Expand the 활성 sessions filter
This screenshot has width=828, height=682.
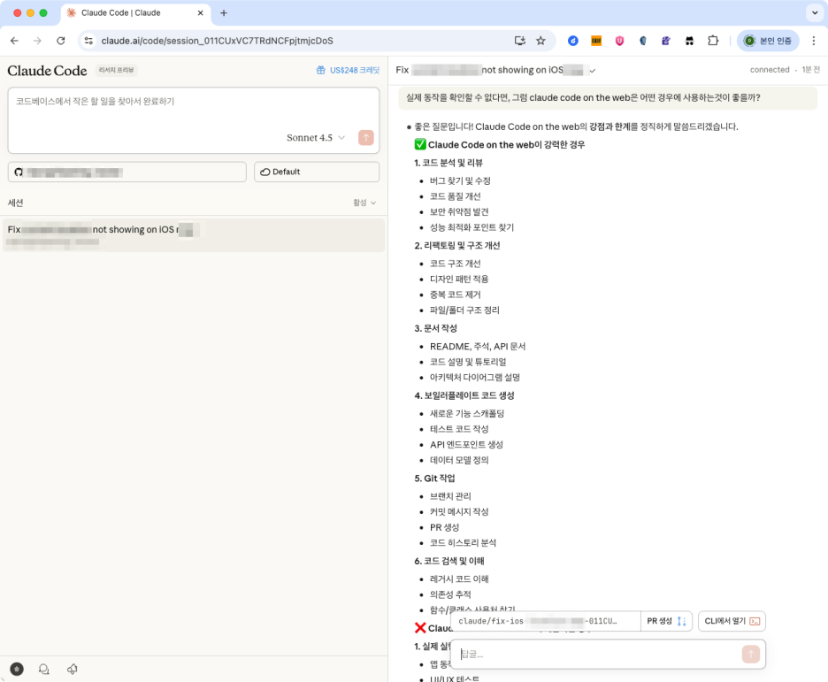364,203
